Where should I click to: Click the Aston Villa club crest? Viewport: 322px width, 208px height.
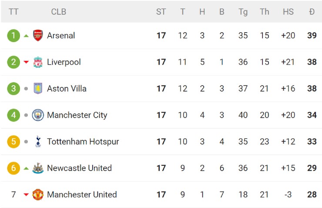point(38,89)
